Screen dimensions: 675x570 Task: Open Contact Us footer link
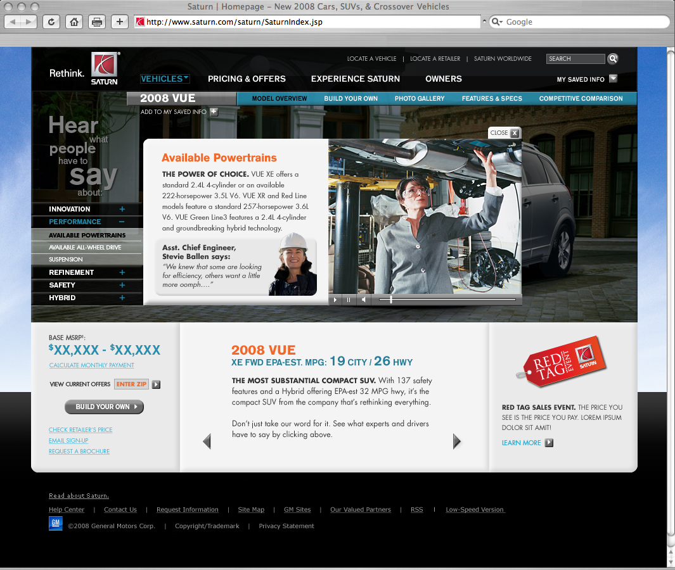click(x=120, y=509)
